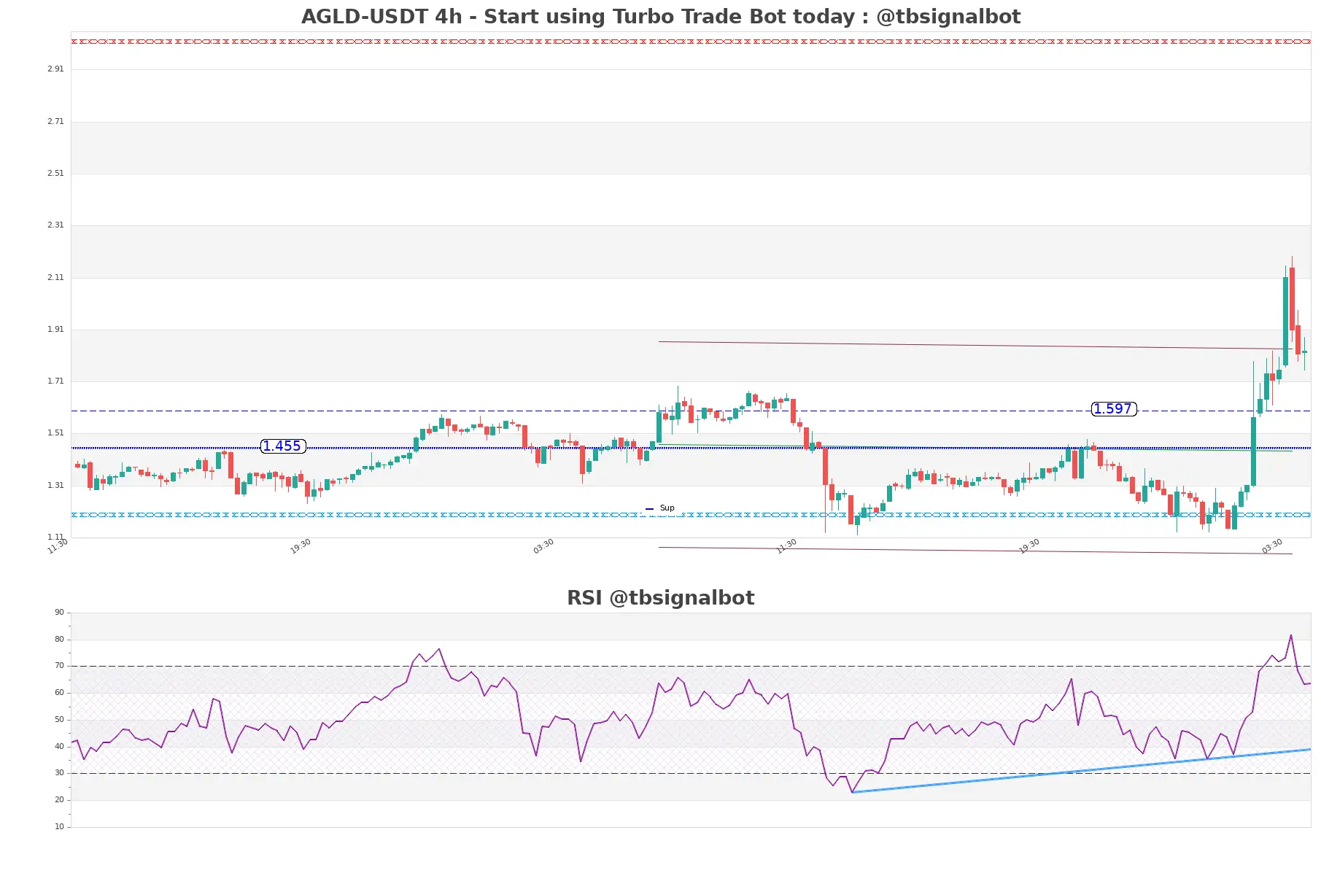
Task: Click the 1.31 price axis label
Action: 55,486
